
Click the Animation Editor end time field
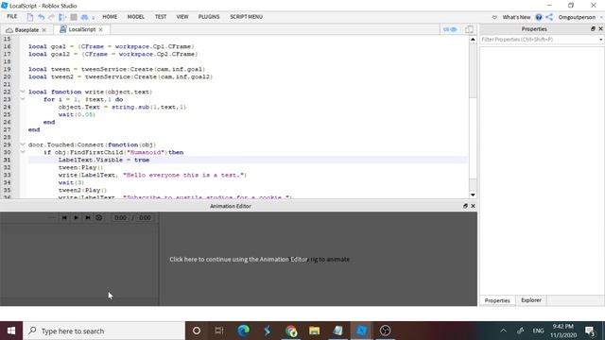click(145, 218)
